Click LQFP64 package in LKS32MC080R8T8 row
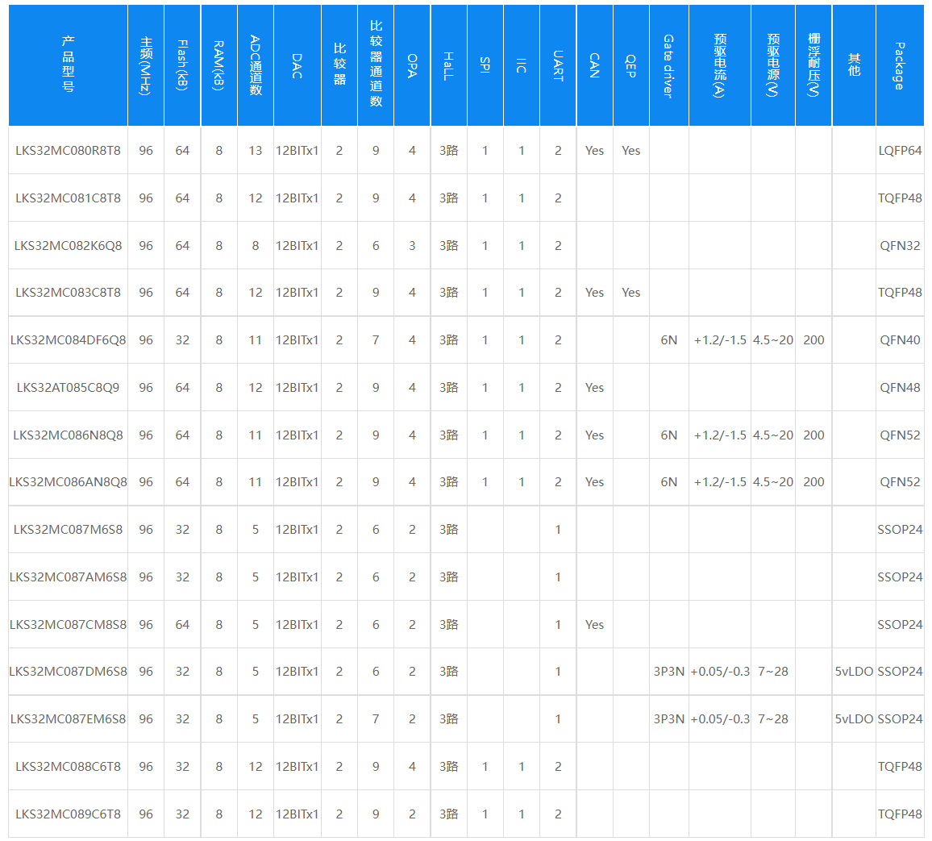Viewport: 932px width, 841px height. (x=900, y=150)
